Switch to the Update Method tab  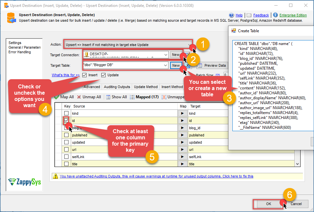[x=146, y=87]
